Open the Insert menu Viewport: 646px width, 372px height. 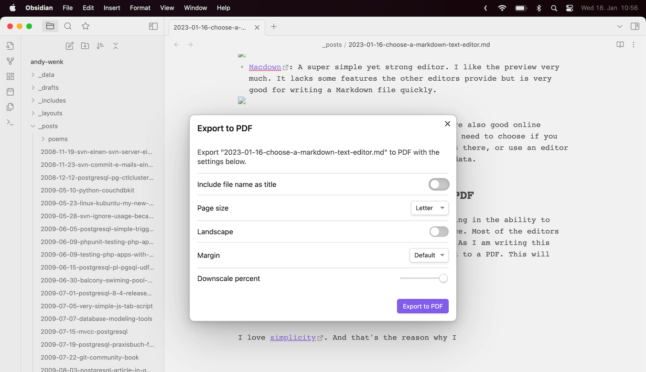pyautogui.click(x=112, y=8)
